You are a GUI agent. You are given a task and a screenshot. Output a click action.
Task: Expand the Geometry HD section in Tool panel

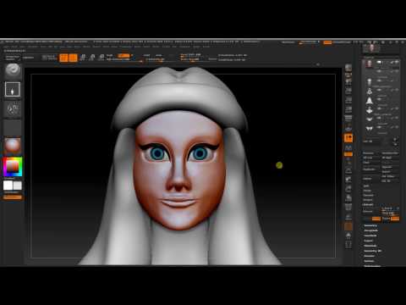tap(373, 251)
